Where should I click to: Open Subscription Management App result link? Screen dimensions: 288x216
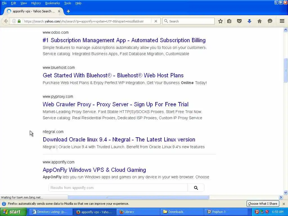click(124, 40)
